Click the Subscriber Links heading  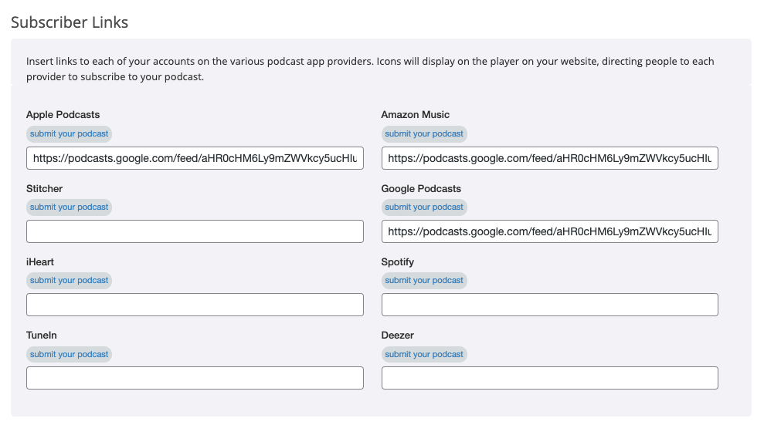click(70, 22)
